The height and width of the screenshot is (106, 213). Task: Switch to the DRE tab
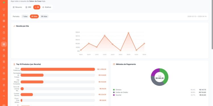click(28, 7)
